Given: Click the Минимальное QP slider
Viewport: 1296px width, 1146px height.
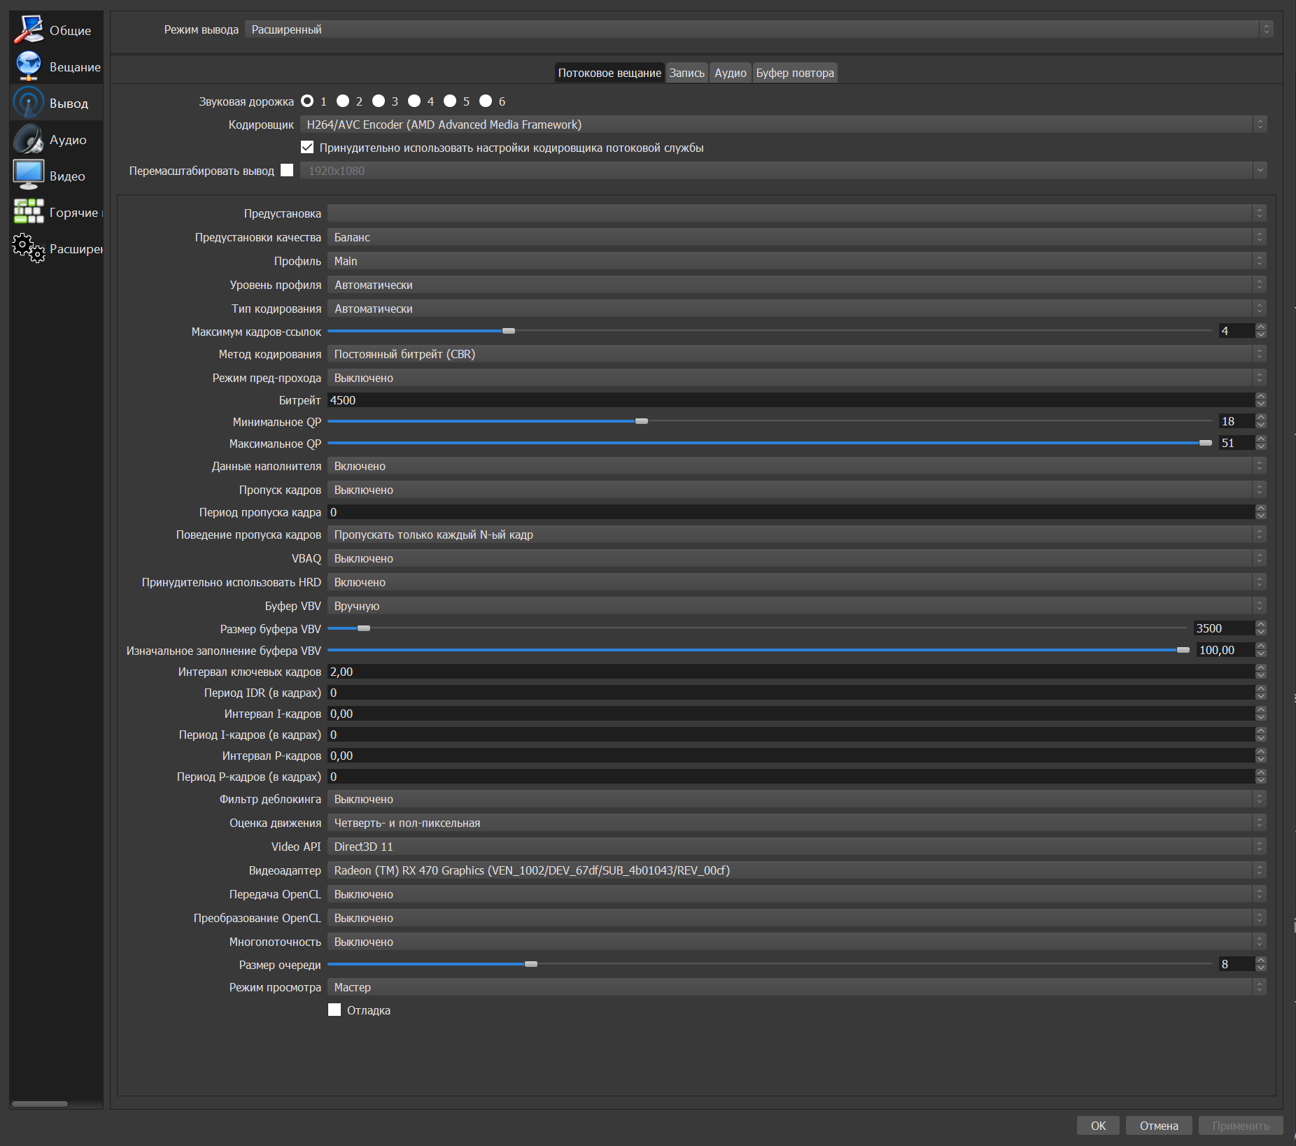Looking at the screenshot, I should (770, 421).
